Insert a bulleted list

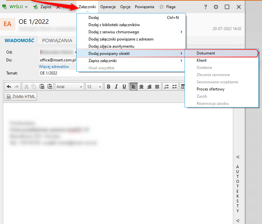click(174, 87)
